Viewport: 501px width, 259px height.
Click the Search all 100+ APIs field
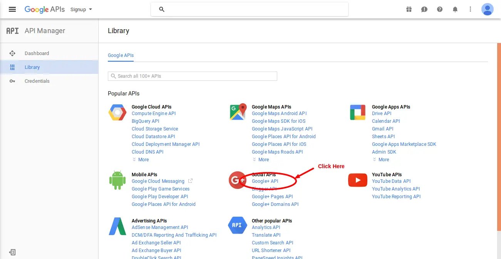pyautogui.click(x=193, y=76)
